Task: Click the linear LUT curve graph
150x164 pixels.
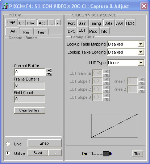Action: coord(114,126)
